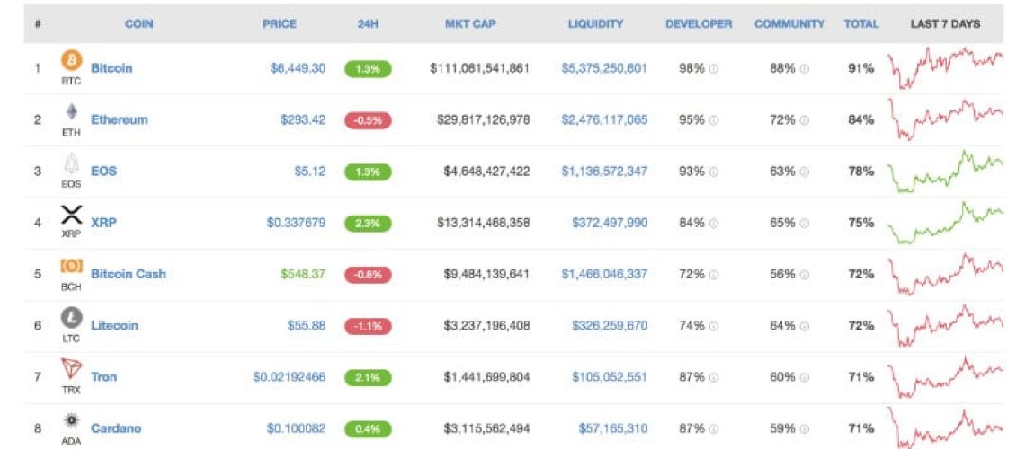Click the Cardano logo icon
1025x449 pixels.
tap(71, 421)
